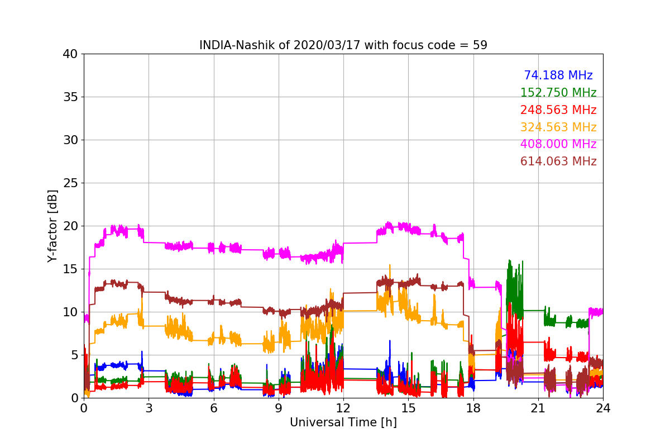Click the y-axis tick label 40
This screenshot has width=670, height=447.
70,54
